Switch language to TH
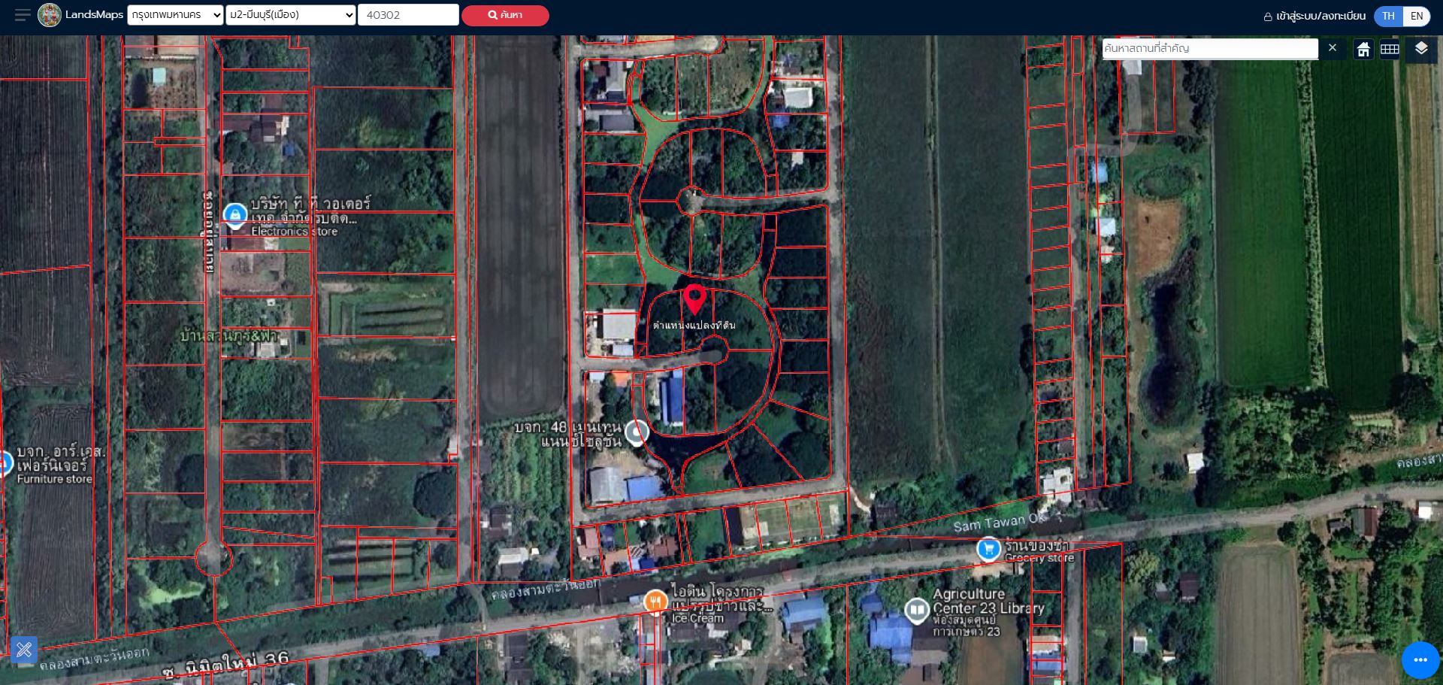Screen dimensions: 1443x685 coord(1388,16)
